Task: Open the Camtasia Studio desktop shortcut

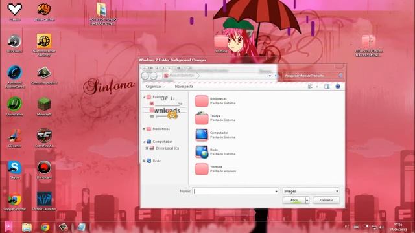Action: pyautogui.click(x=44, y=75)
